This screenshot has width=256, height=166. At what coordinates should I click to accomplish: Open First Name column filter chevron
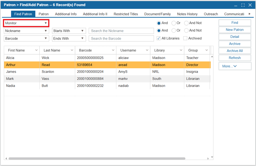(x=36, y=50)
